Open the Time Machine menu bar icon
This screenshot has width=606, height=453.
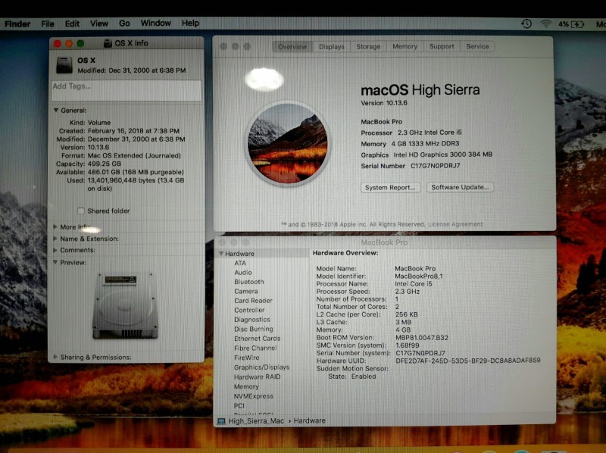[526, 24]
